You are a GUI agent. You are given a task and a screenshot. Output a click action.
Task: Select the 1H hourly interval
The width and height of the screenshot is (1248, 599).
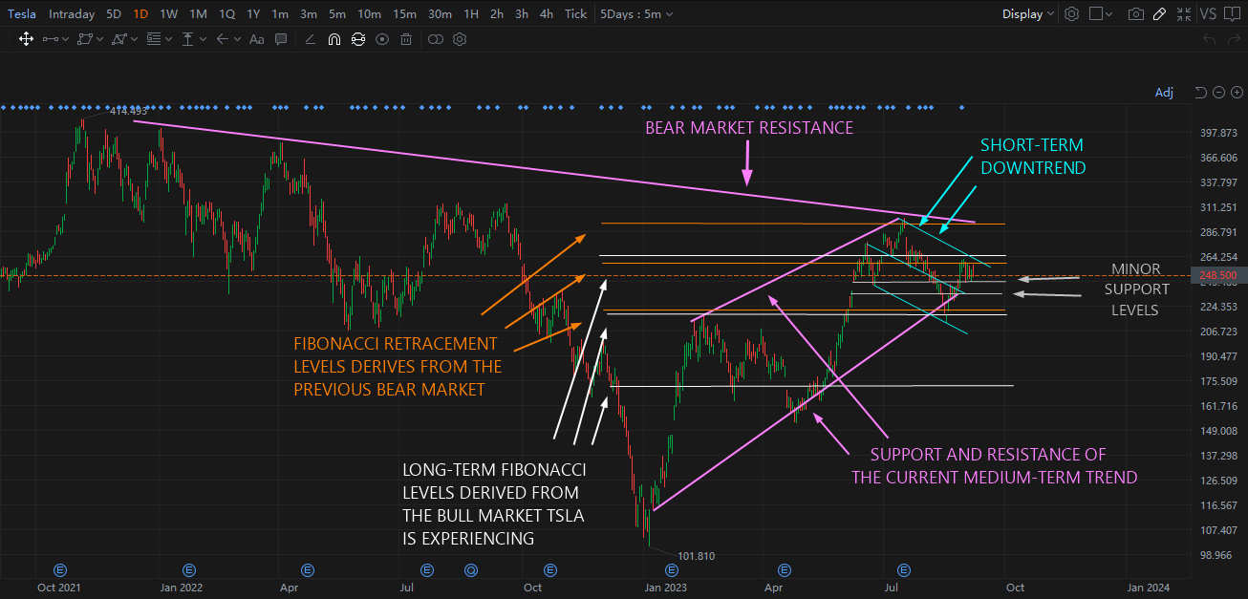pyautogui.click(x=471, y=14)
